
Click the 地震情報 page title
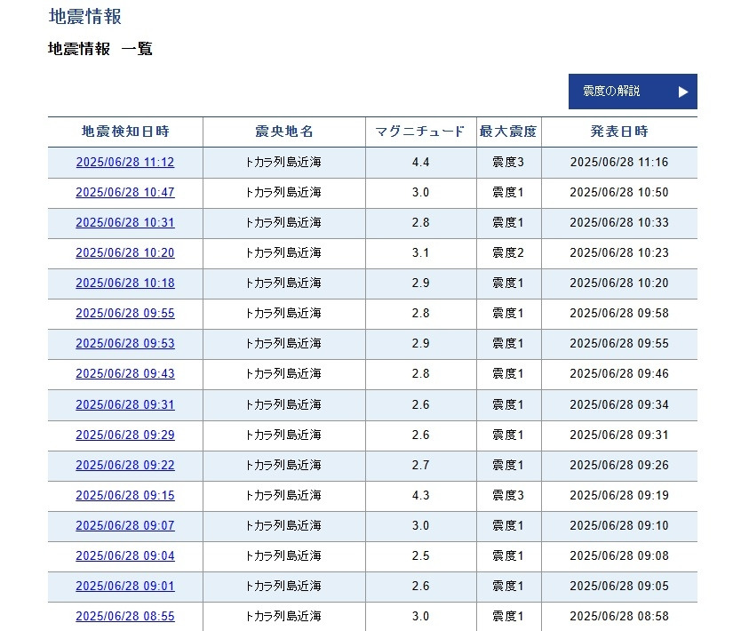[85, 17]
